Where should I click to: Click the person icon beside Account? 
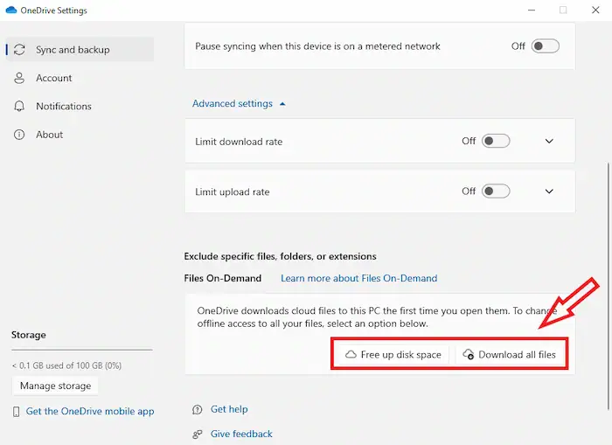(19, 78)
